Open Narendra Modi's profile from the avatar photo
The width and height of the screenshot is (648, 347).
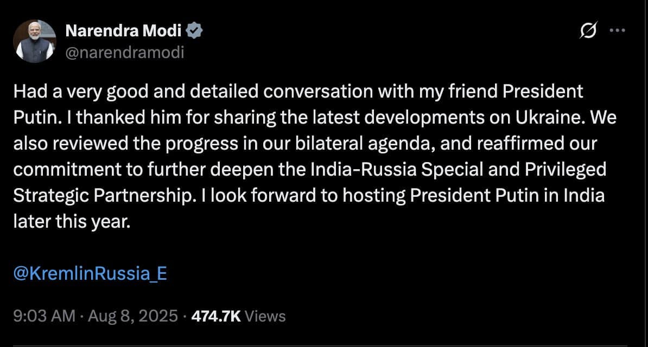35,41
